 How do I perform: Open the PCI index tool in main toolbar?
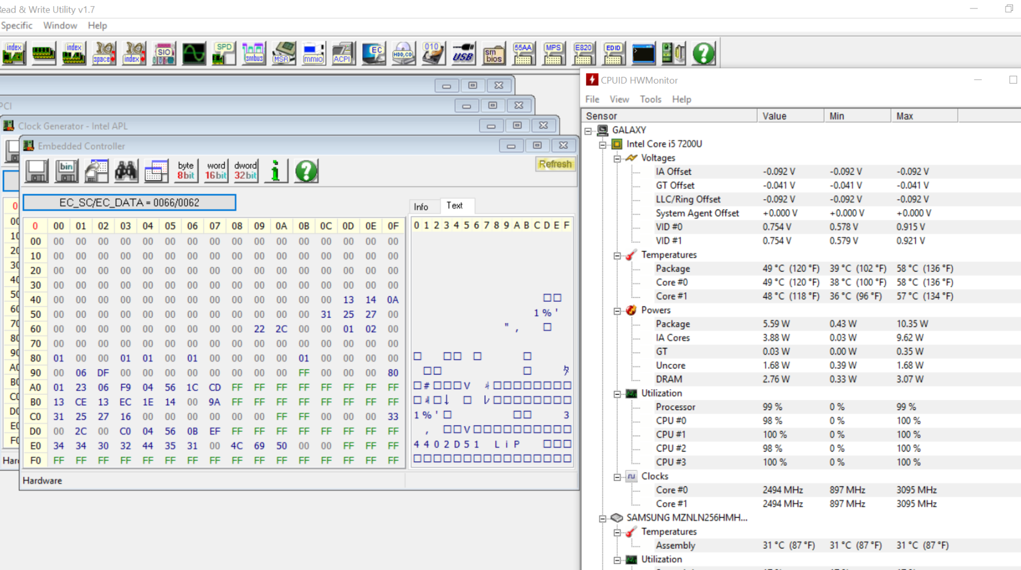pos(14,54)
